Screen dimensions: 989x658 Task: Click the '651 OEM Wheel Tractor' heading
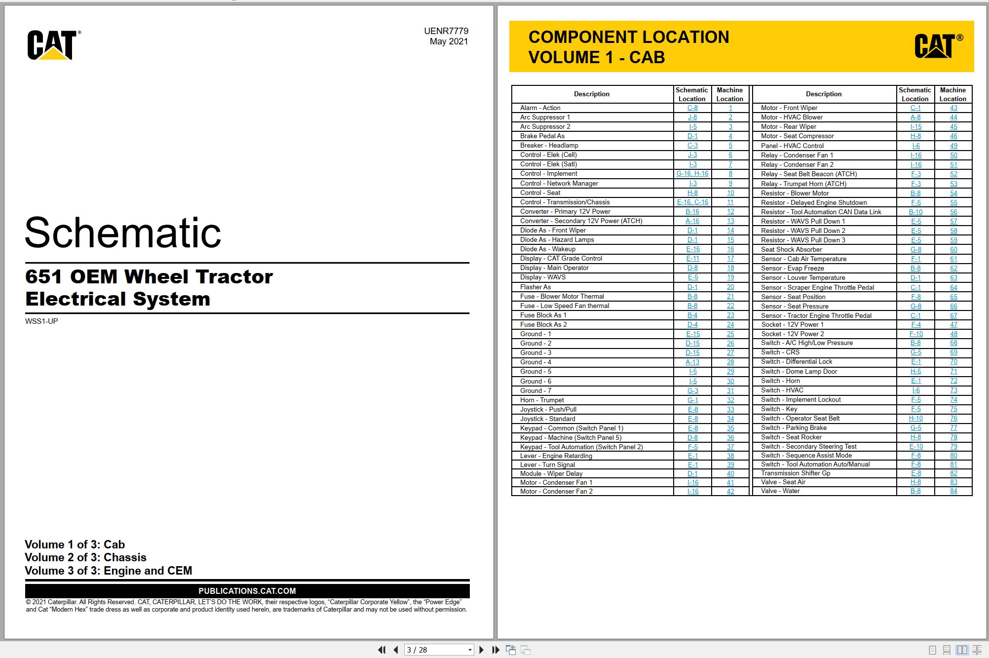149,276
